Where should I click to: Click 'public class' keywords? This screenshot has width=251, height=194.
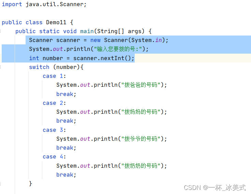[22, 22]
